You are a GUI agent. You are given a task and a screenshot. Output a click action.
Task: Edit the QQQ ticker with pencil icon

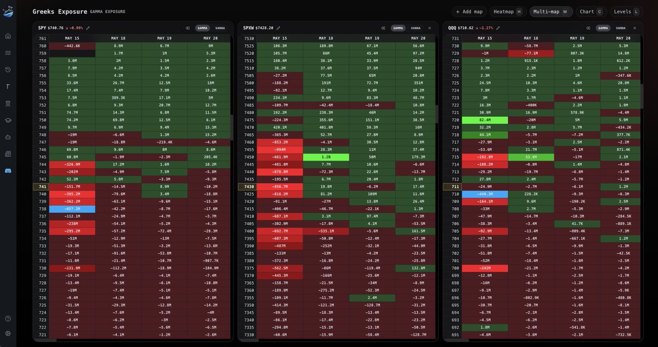pyautogui.click(x=498, y=28)
